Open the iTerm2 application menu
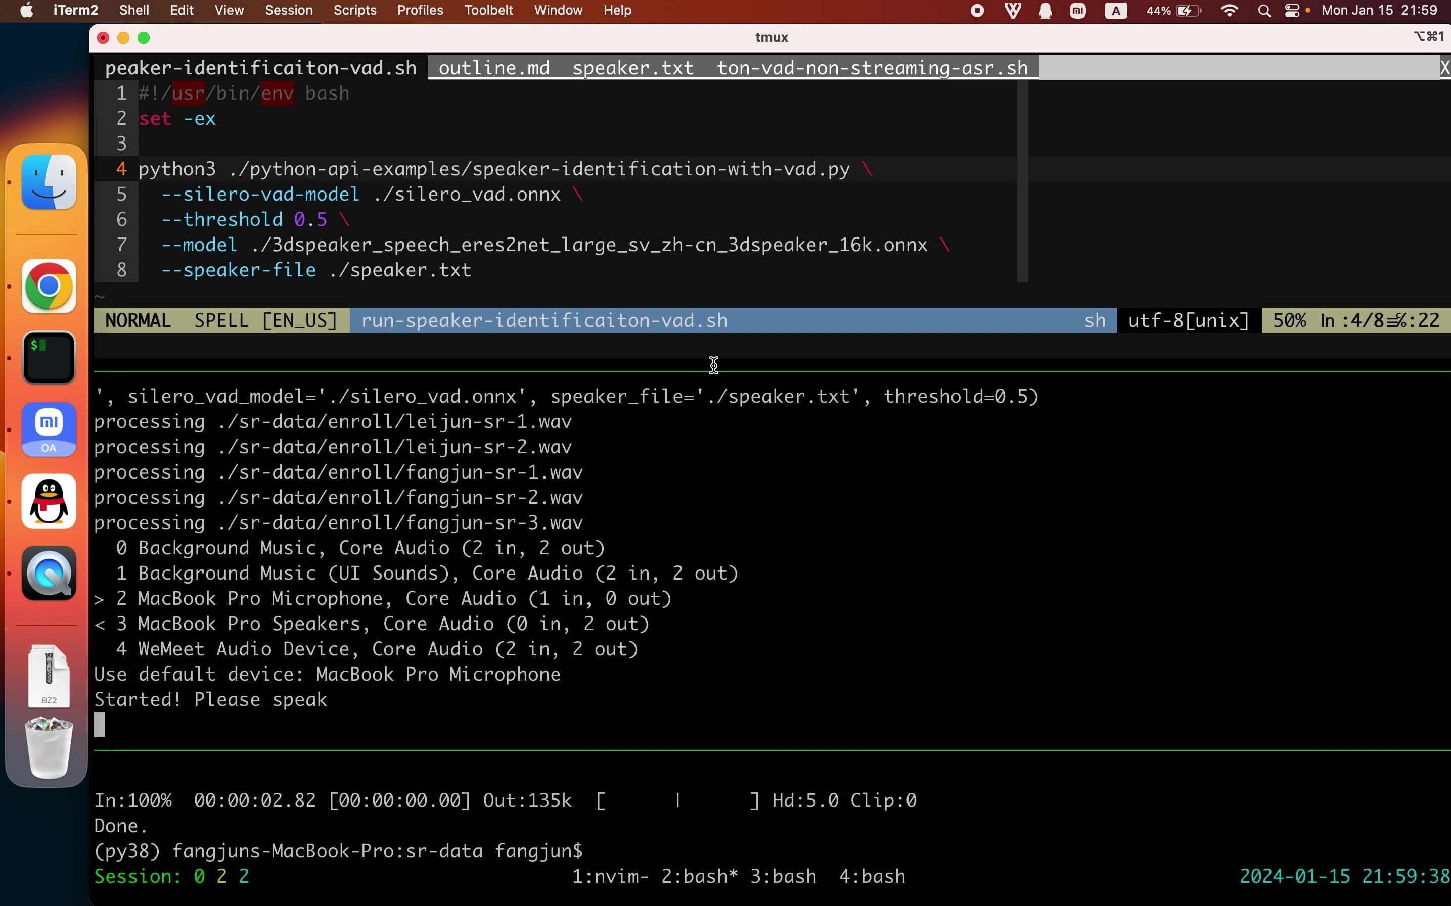Image resolution: width=1451 pixels, height=906 pixels. tap(75, 10)
